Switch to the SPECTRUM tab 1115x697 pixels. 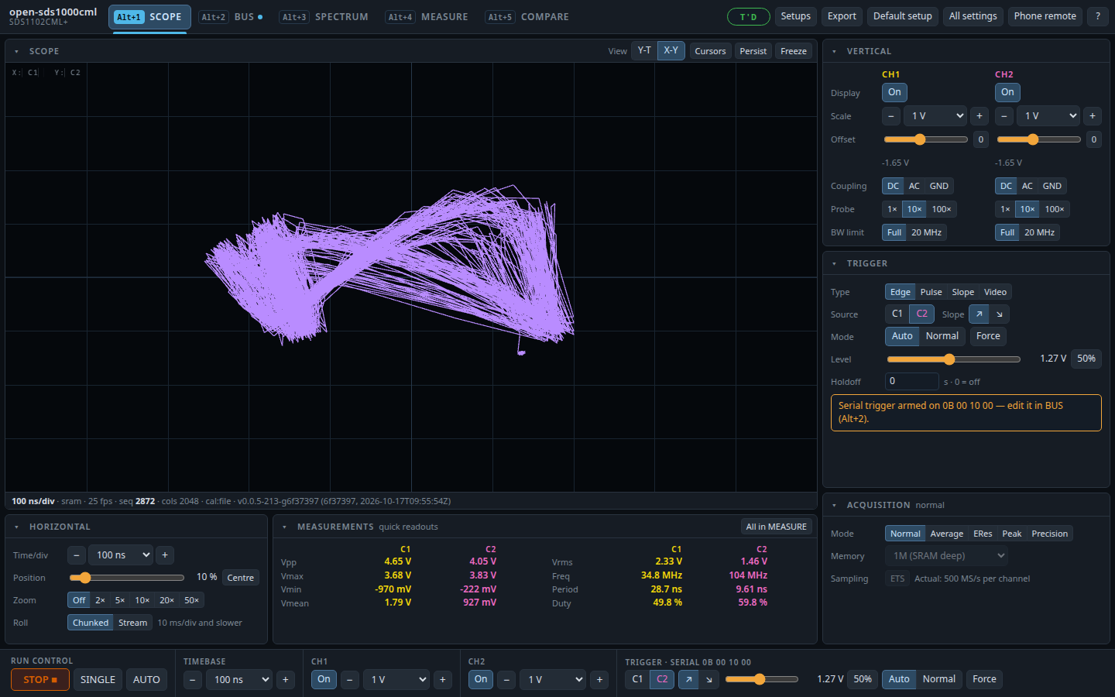pyautogui.click(x=324, y=16)
